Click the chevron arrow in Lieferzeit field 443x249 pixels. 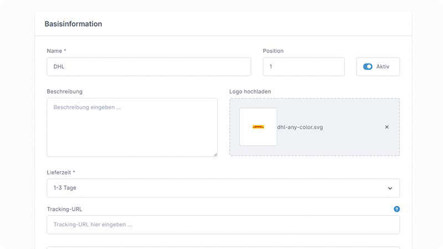390,188
